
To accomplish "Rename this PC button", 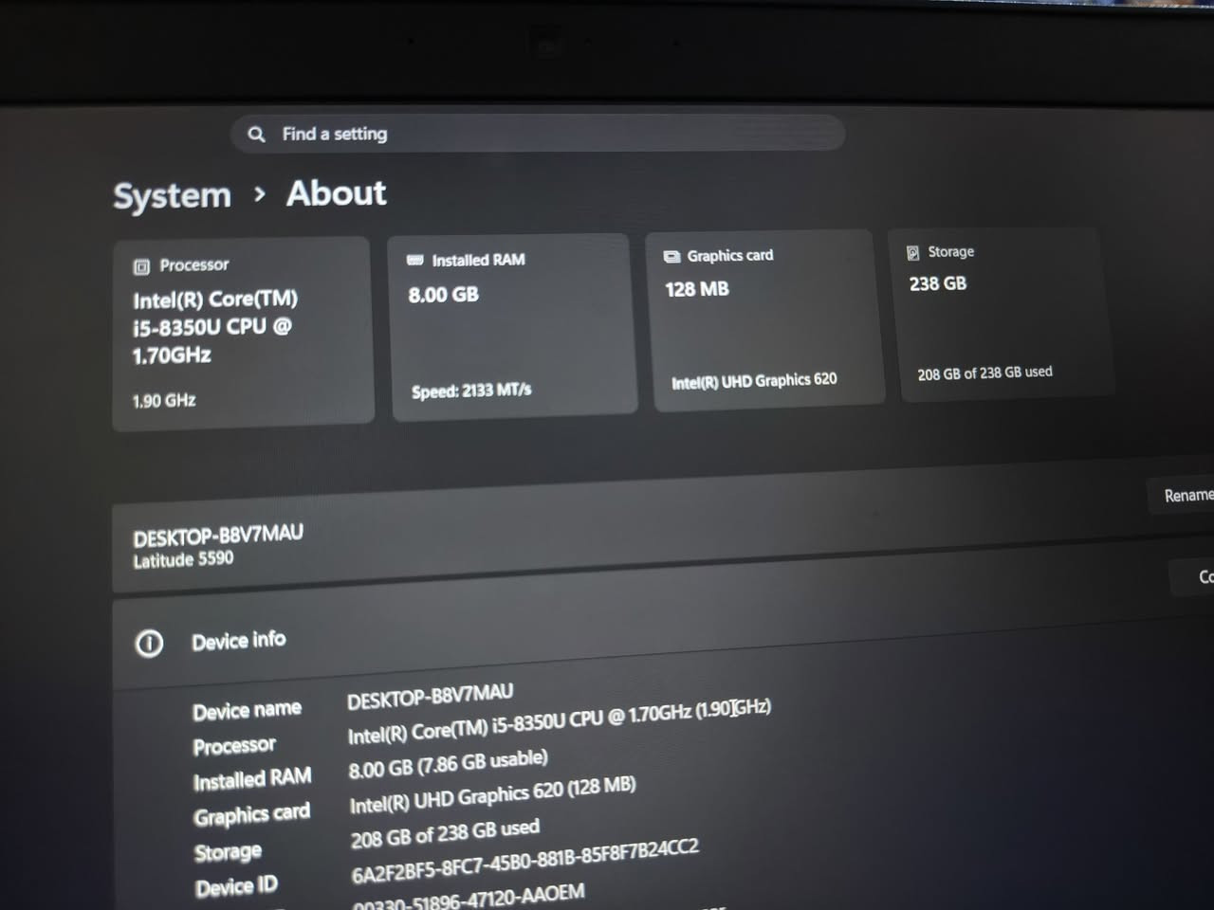I will tap(1183, 495).
